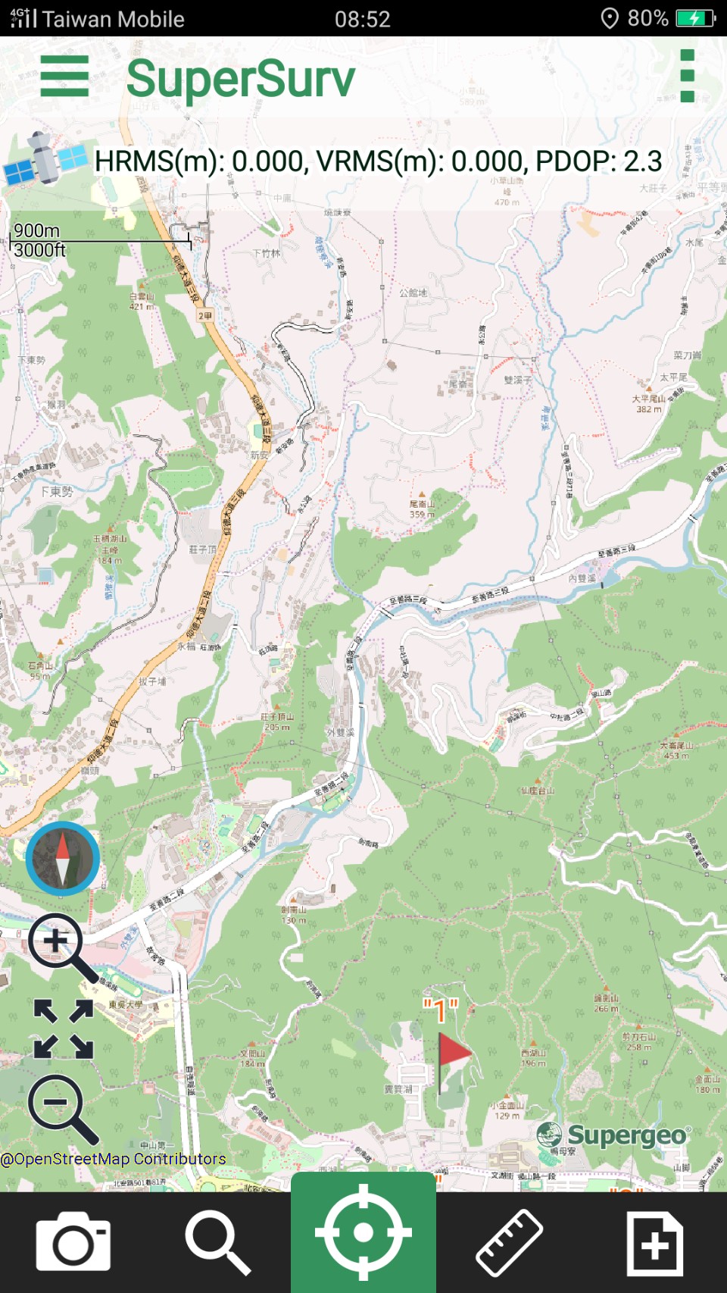Toggle the GPS locate crosshair button
This screenshot has width=727, height=1293.
363,1232
